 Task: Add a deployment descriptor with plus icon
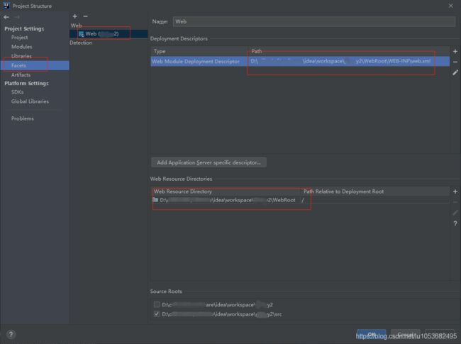455,51
